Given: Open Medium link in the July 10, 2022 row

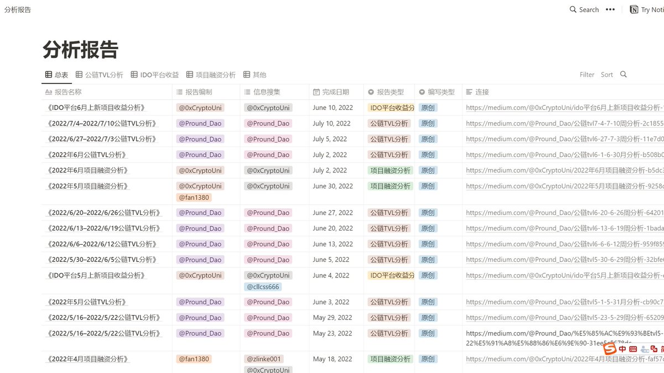Looking at the screenshot, I should (564, 123).
